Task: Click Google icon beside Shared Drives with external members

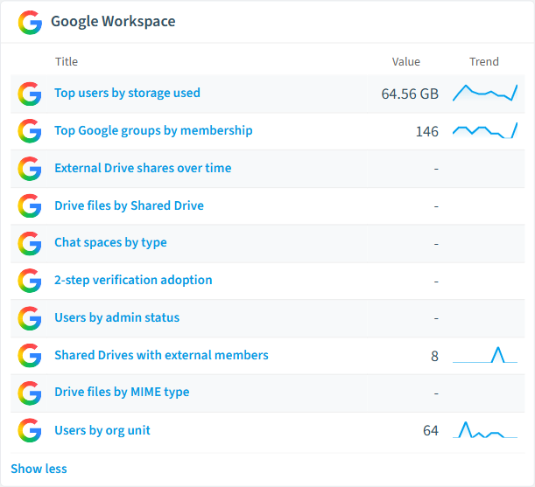Action: [30, 356]
